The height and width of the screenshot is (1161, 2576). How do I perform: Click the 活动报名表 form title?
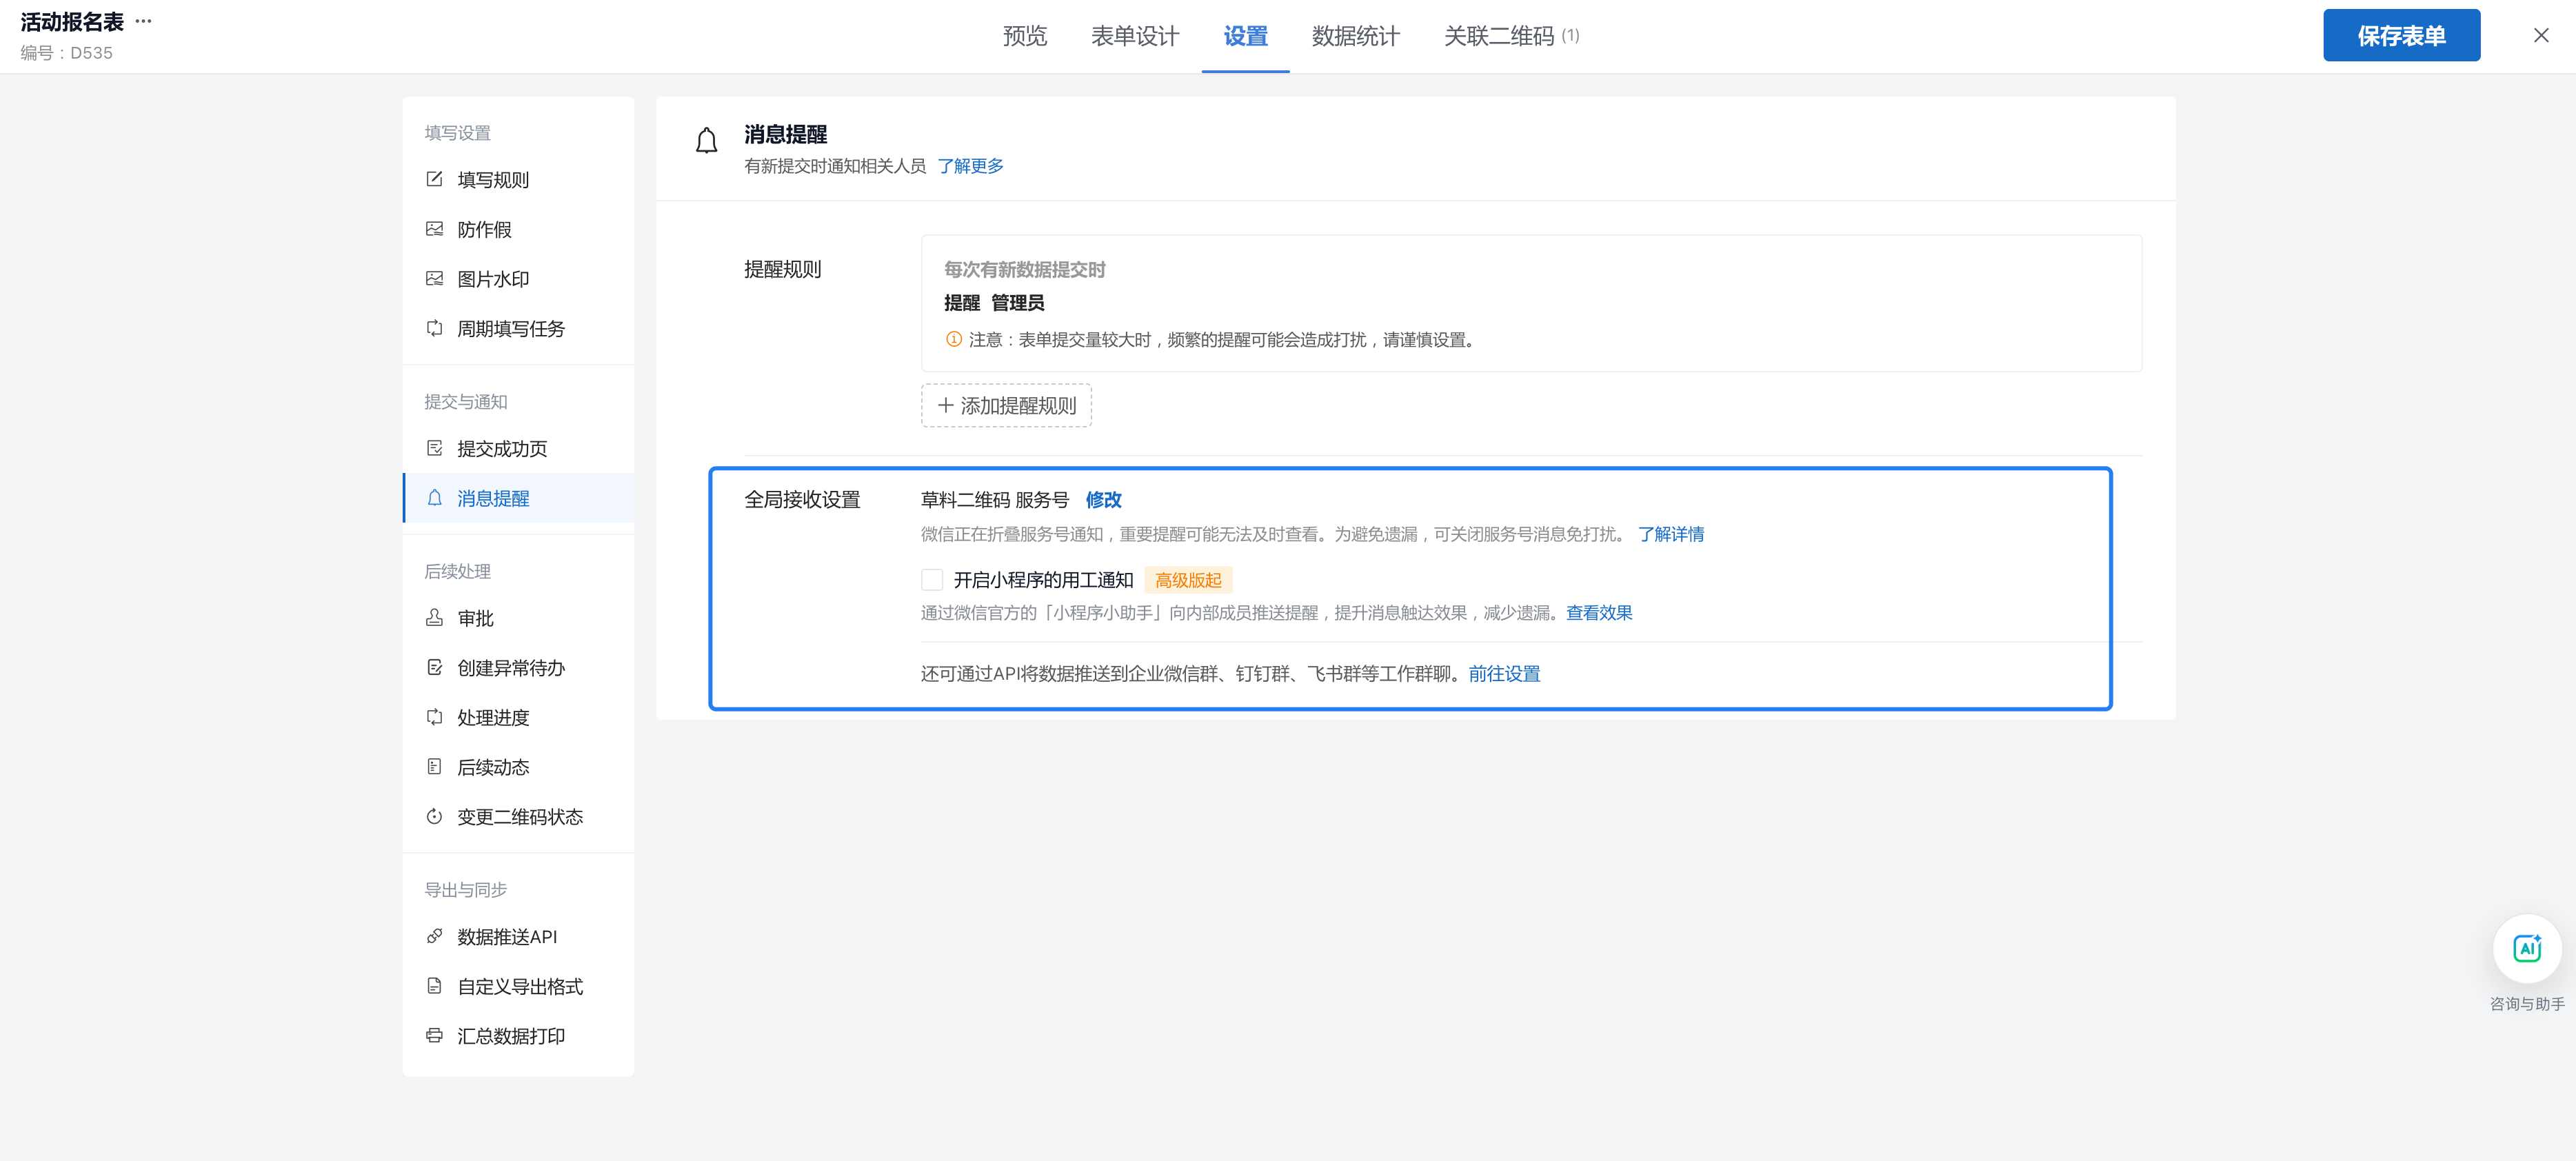pyautogui.click(x=72, y=22)
